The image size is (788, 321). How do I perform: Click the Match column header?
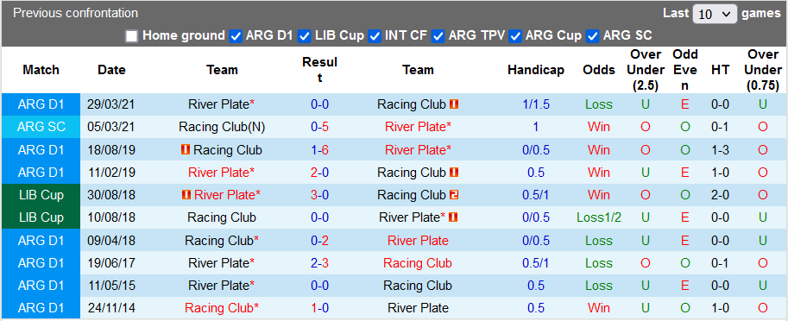41,70
